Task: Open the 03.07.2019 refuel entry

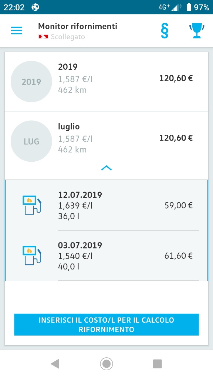Action: coord(106,255)
